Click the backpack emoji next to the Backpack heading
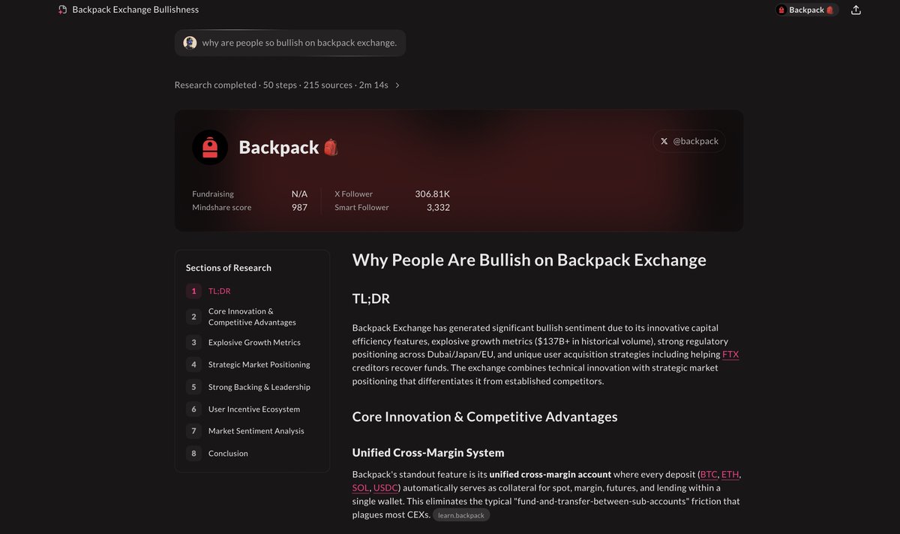Image resolution: width=900 pixels, height=534 pixels. (x=331, y=147)
